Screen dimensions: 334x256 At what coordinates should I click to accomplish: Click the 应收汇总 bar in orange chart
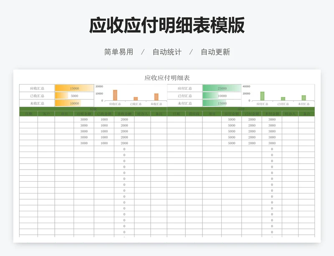click(x=115, y=96)
